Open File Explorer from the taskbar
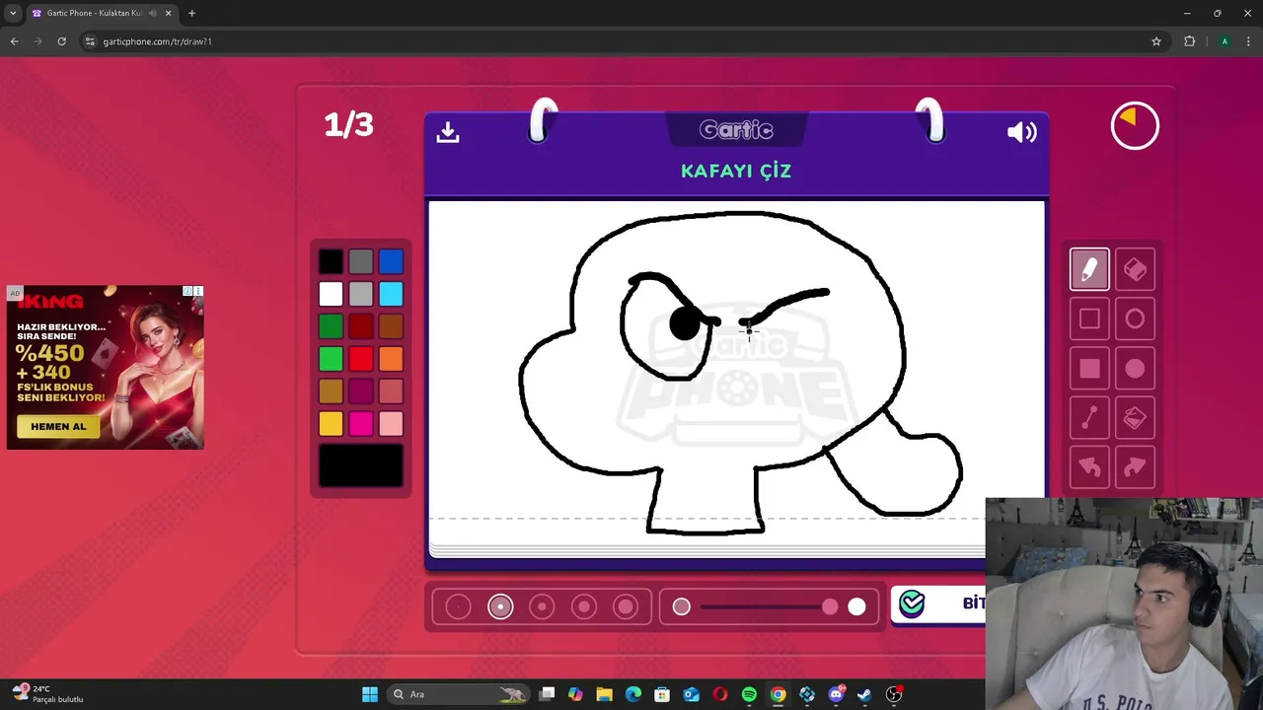Image resolution: width=1263 pixels, height=710 pixels. click(604, 694)
